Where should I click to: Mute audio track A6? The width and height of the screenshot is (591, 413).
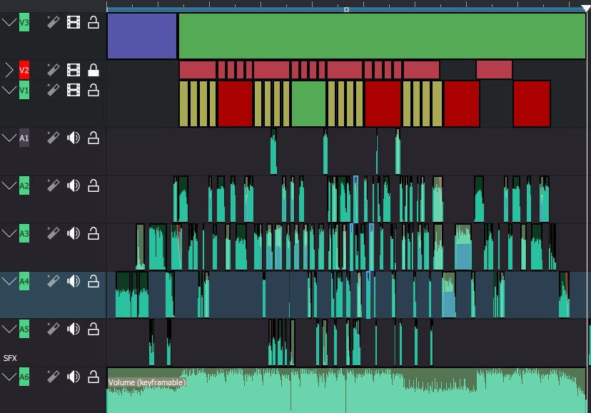pos(74,377)
